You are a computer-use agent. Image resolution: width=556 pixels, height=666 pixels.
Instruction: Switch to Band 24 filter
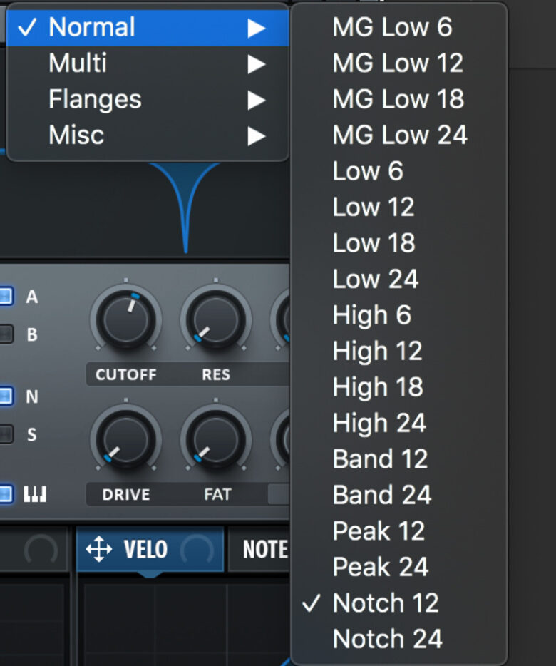click(x=399, y=496)
